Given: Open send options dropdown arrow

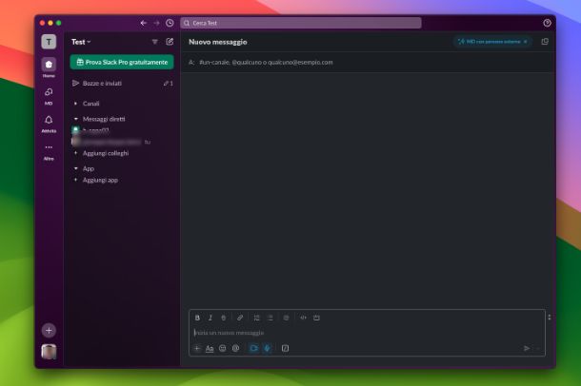Looking at the screenshot, I should [538, 348].
